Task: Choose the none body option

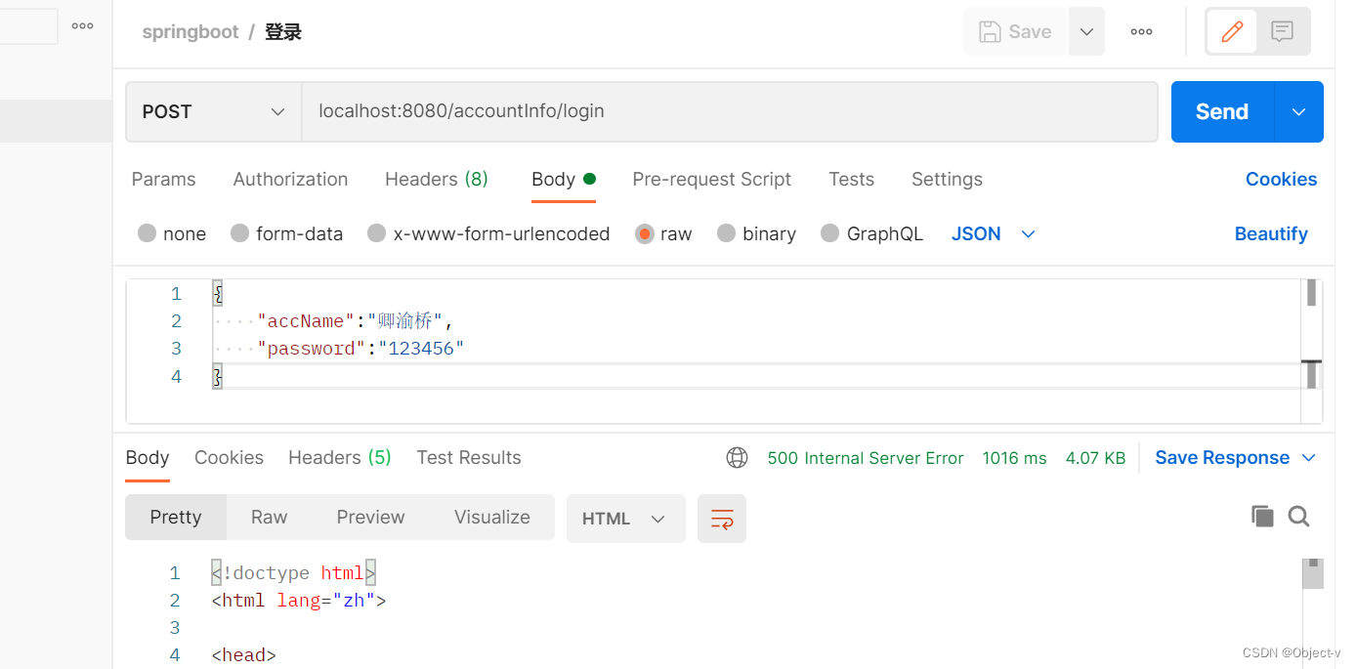Action: coord(148,233)
